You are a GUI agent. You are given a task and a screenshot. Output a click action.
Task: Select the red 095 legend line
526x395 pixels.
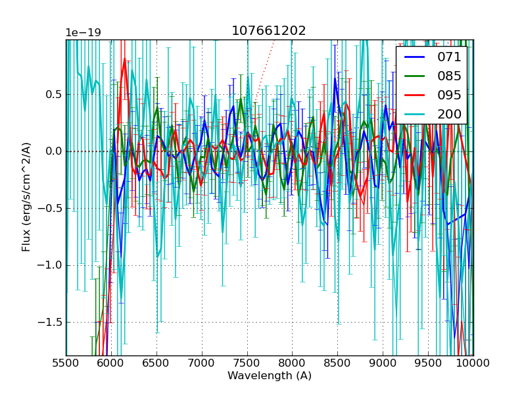[x=414, y=95]
